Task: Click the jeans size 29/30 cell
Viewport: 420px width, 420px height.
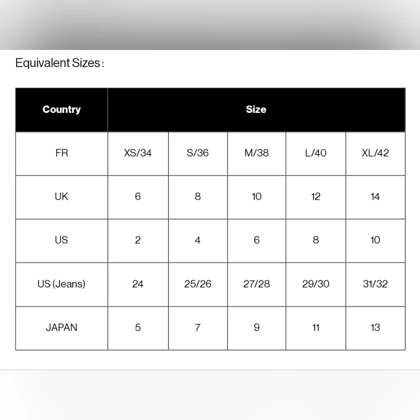Action: 316,284
